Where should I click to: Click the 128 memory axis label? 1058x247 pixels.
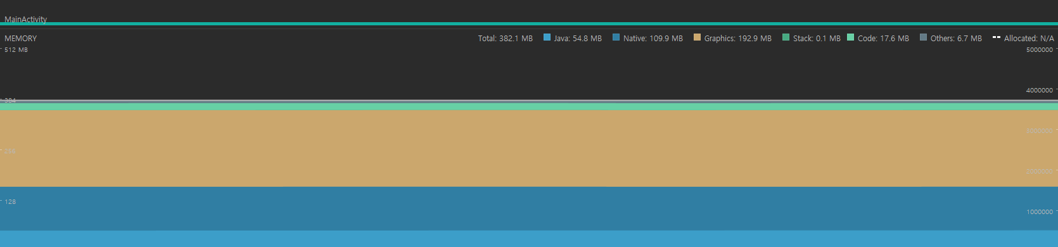click(10, 201)
